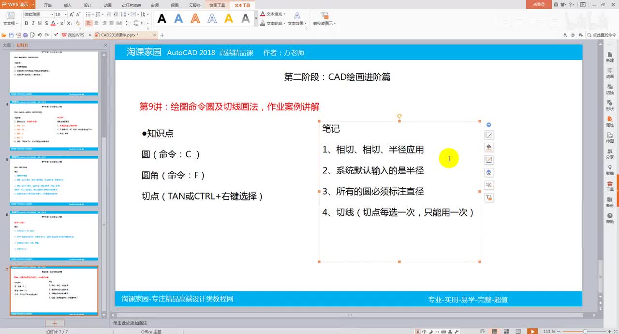Switch to the 动画 tab

(x=107, y=5)
